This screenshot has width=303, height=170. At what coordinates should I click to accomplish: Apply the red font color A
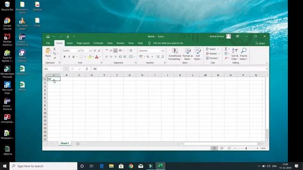[x=97, y=57]
